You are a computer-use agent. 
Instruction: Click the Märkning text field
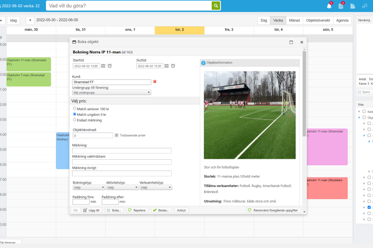(122, 150)
